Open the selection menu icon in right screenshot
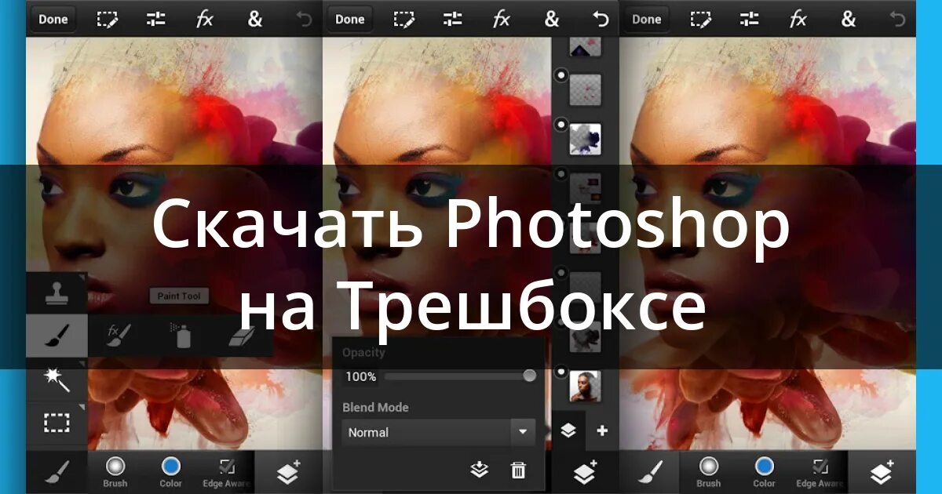The width and height of the screenshot is (942, 494). tap(701, 19)
